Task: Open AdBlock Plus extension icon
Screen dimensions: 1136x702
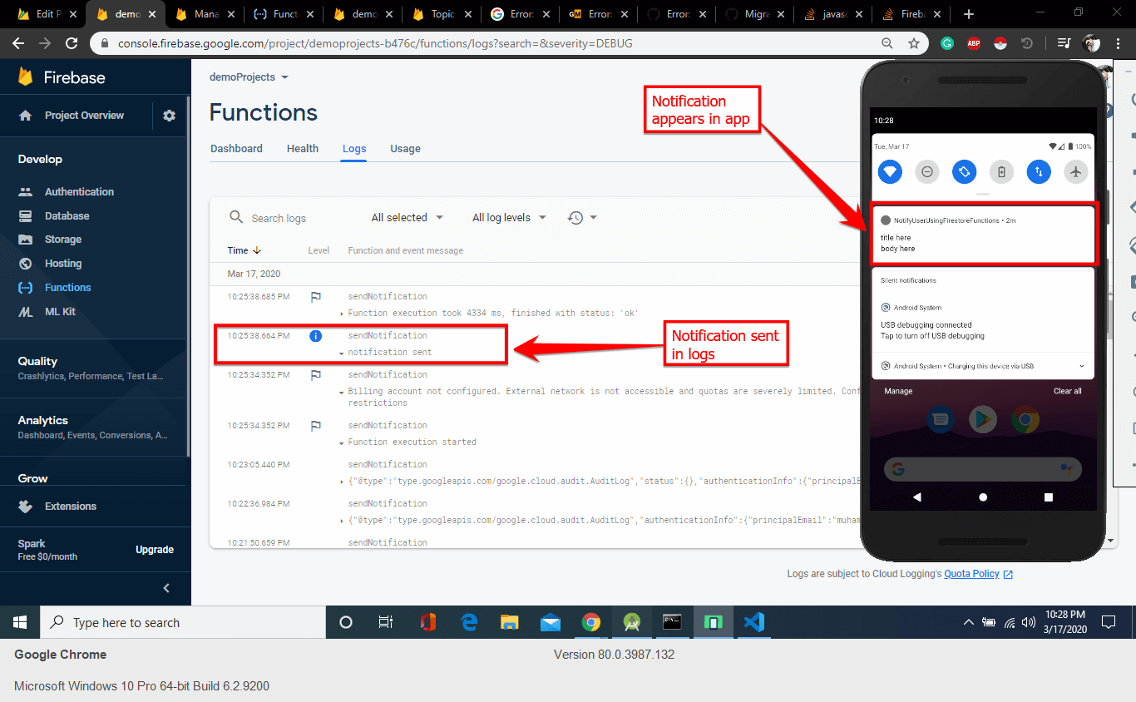Action: 973,43
